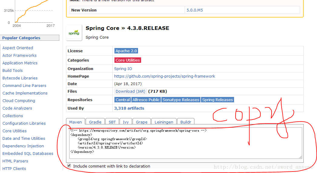Open the Alfresco Public repository badge
Image resolution: width=317 pixels, height=173 pixels.
click(146, 100)
